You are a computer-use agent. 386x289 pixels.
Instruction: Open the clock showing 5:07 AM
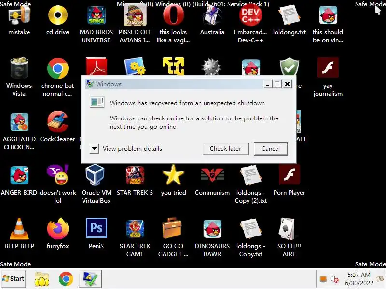click(x=359, y=279)
